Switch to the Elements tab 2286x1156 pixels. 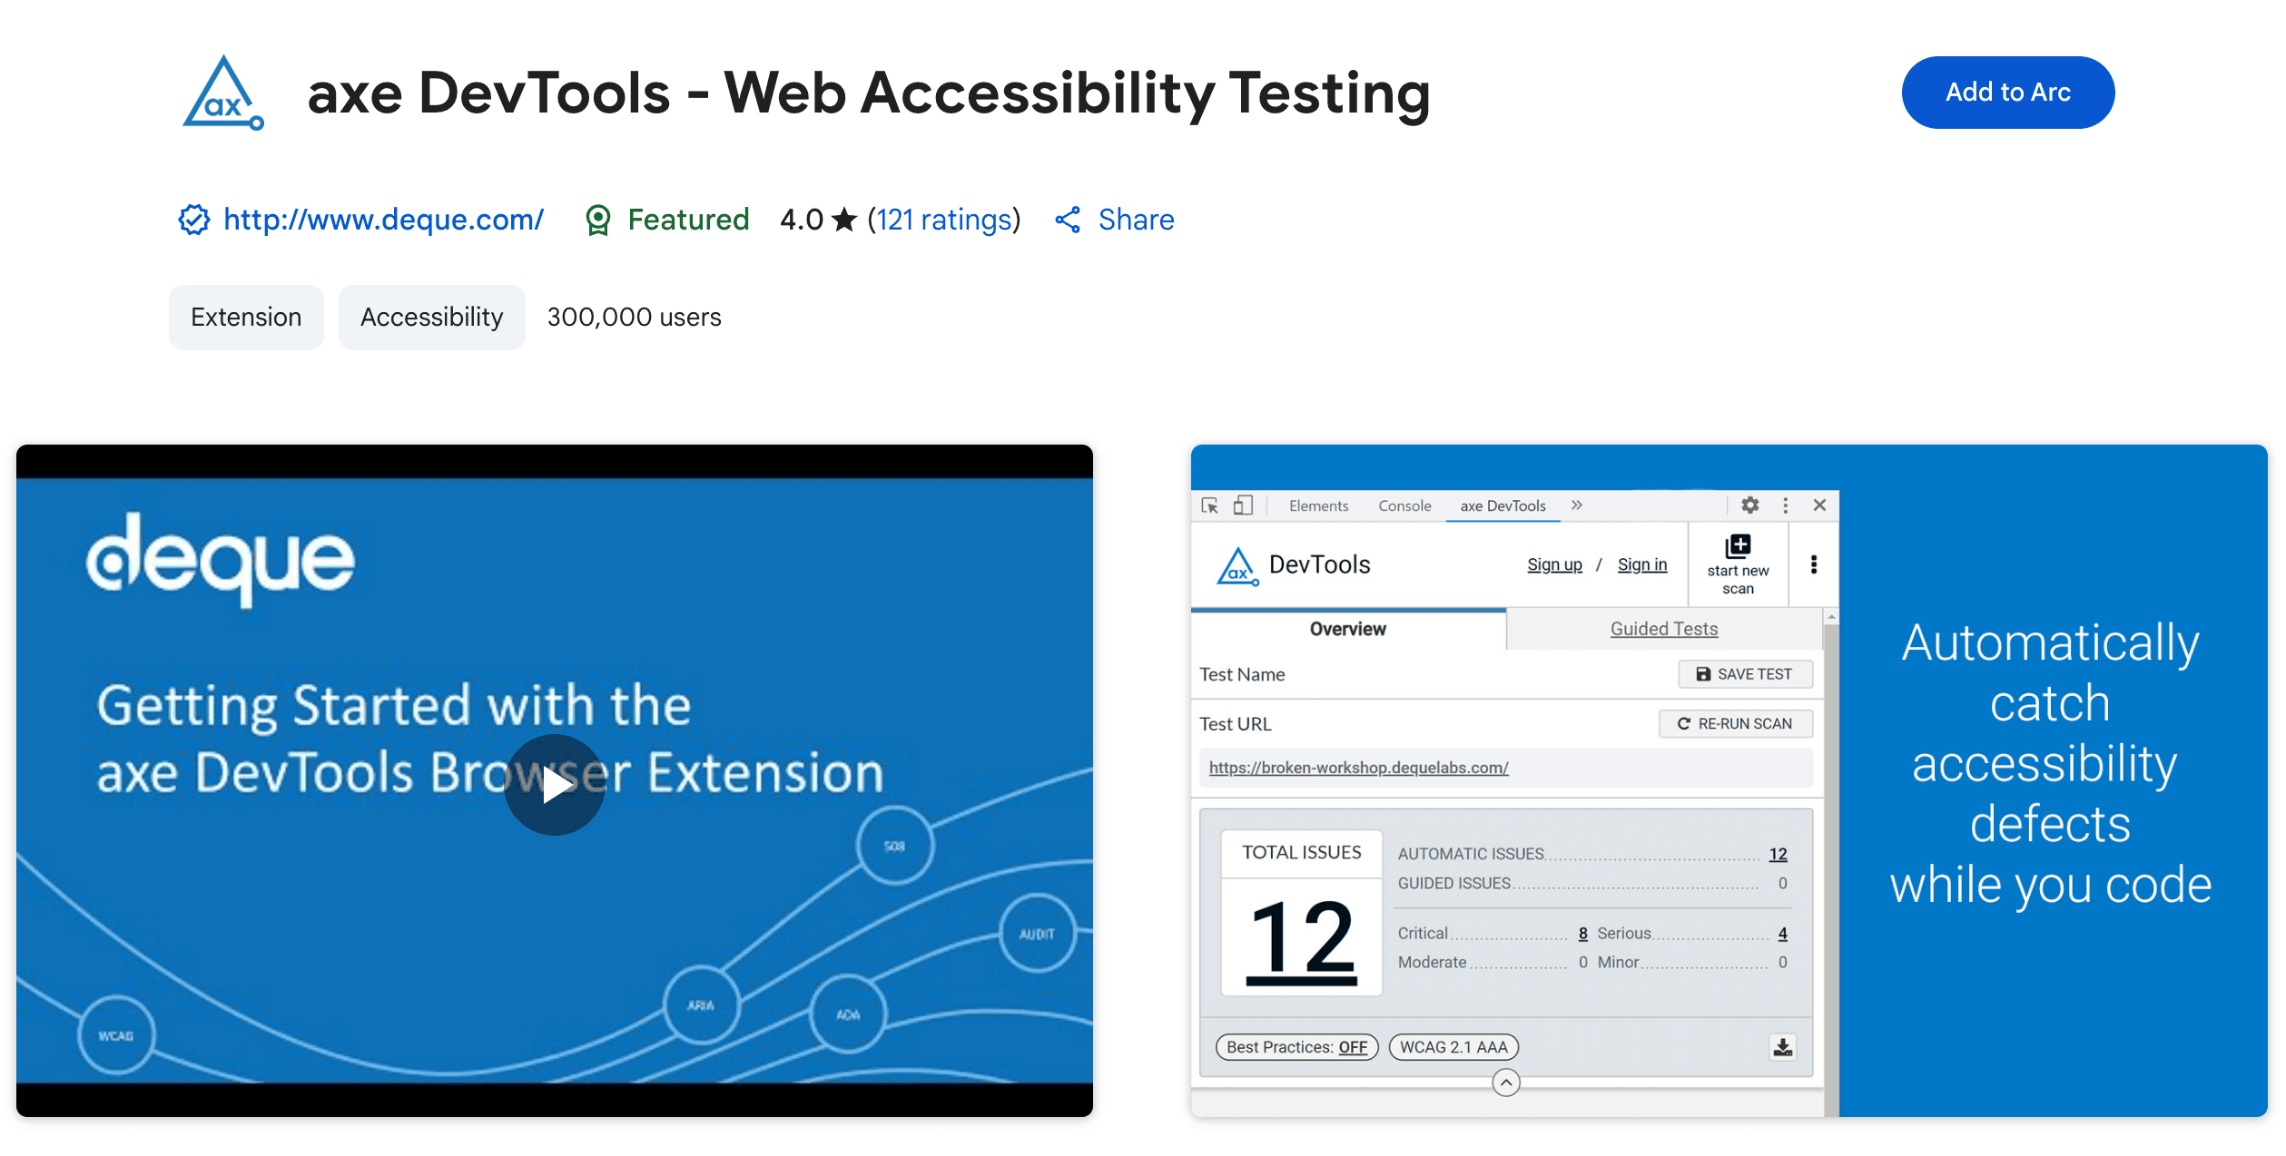1318,505
